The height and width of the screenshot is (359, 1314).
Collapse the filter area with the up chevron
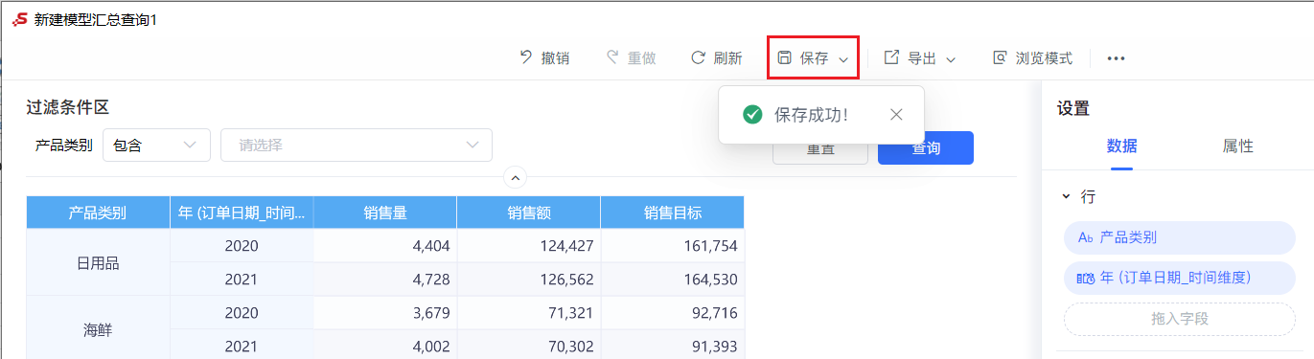[x=516, y=177]
